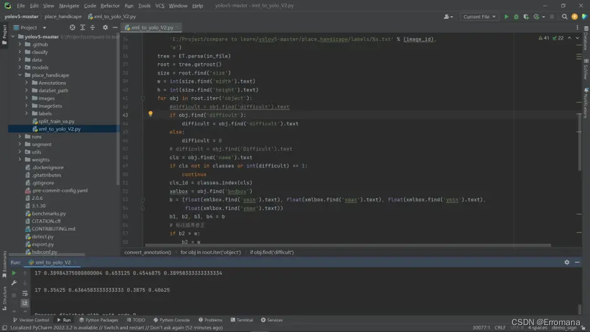Open Python Console tool window
Screen dimensions: 590x332
172,320
